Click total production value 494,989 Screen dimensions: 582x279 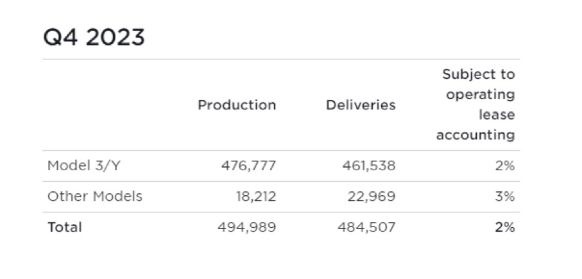click(247, 227)
